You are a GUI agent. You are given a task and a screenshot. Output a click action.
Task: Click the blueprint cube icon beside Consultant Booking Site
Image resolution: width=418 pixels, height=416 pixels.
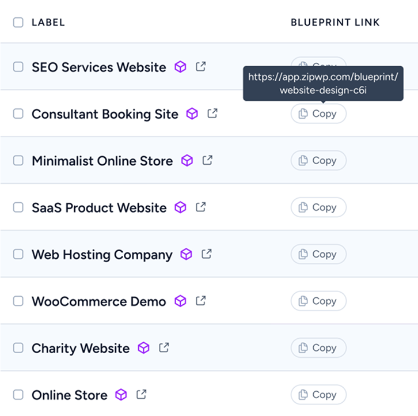pos(192,114)
